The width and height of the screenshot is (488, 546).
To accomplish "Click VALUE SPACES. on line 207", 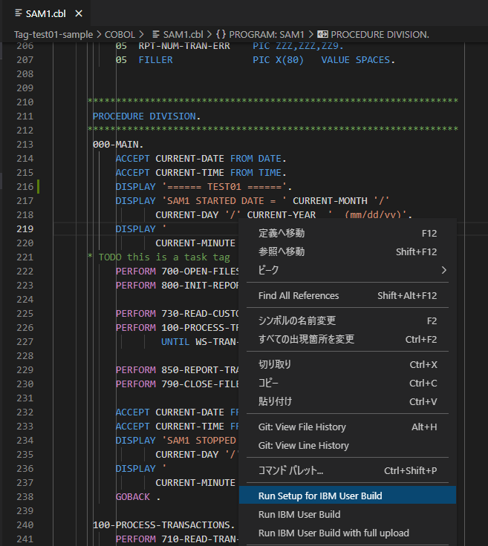I will 358,60.
